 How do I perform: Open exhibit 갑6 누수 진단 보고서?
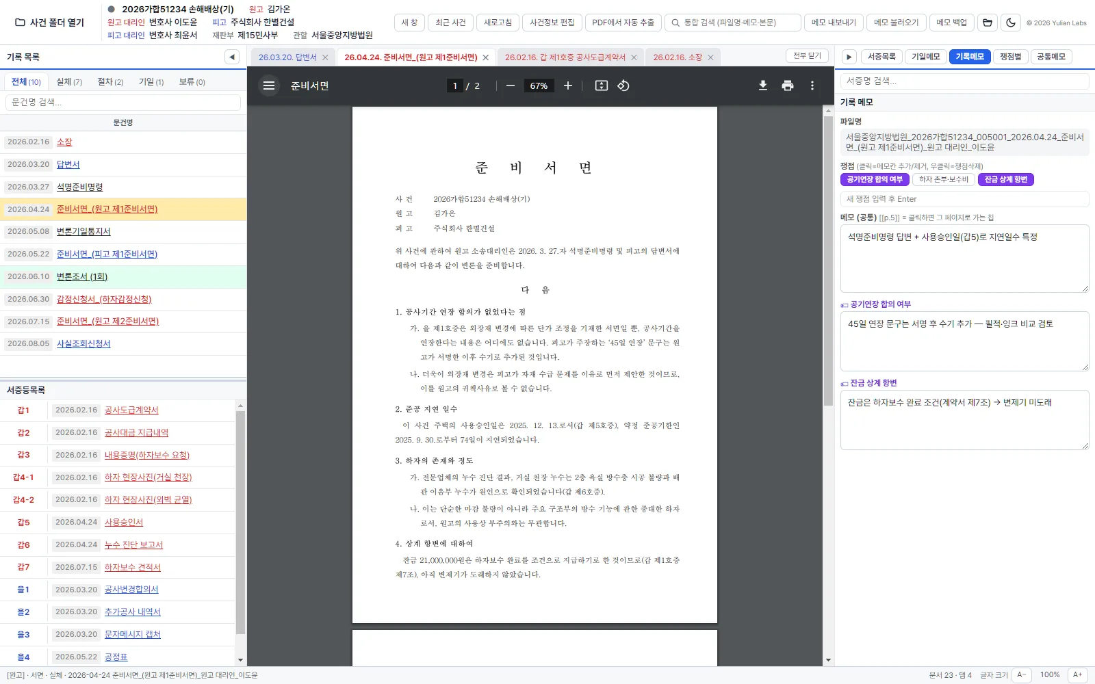tap(133, 545)
